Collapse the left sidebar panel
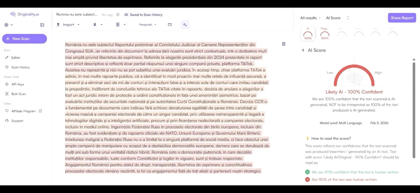The image size is (420, 193). pos(42,25)
